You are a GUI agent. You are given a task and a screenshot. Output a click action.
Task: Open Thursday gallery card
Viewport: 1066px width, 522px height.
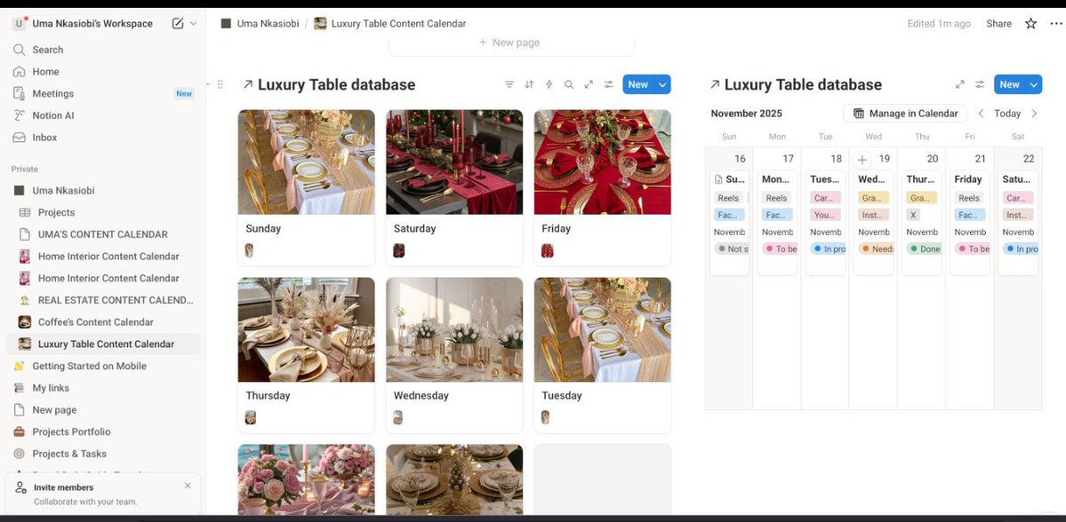(306, 355)
